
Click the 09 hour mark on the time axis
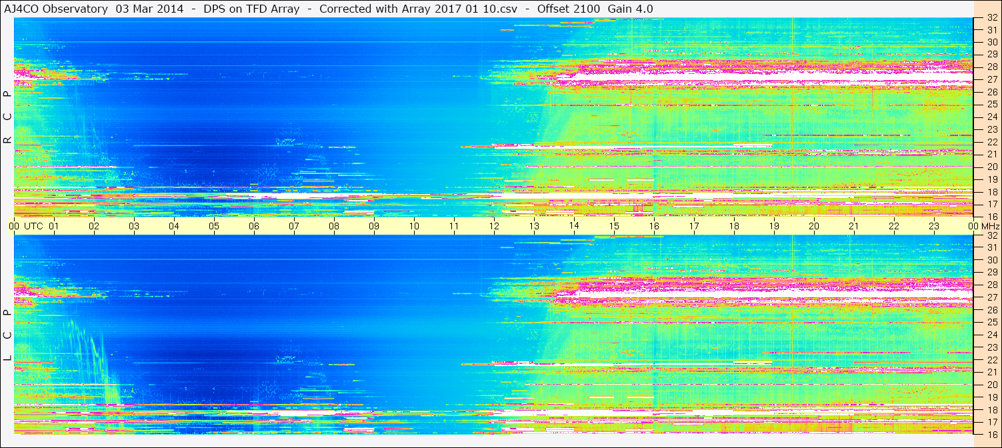pos(374,226)
